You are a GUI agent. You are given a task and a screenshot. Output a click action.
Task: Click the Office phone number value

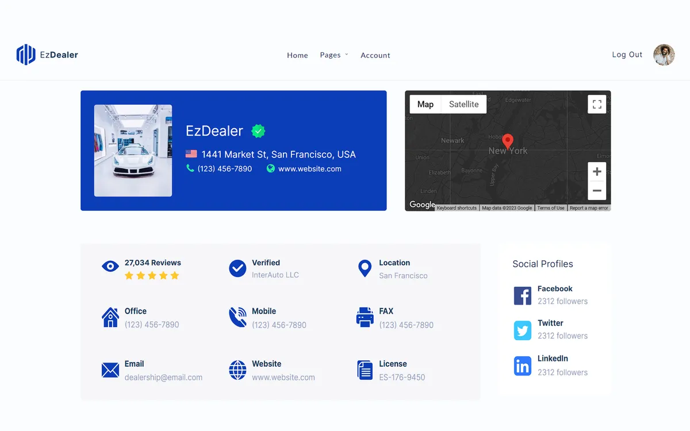point(152,325)
